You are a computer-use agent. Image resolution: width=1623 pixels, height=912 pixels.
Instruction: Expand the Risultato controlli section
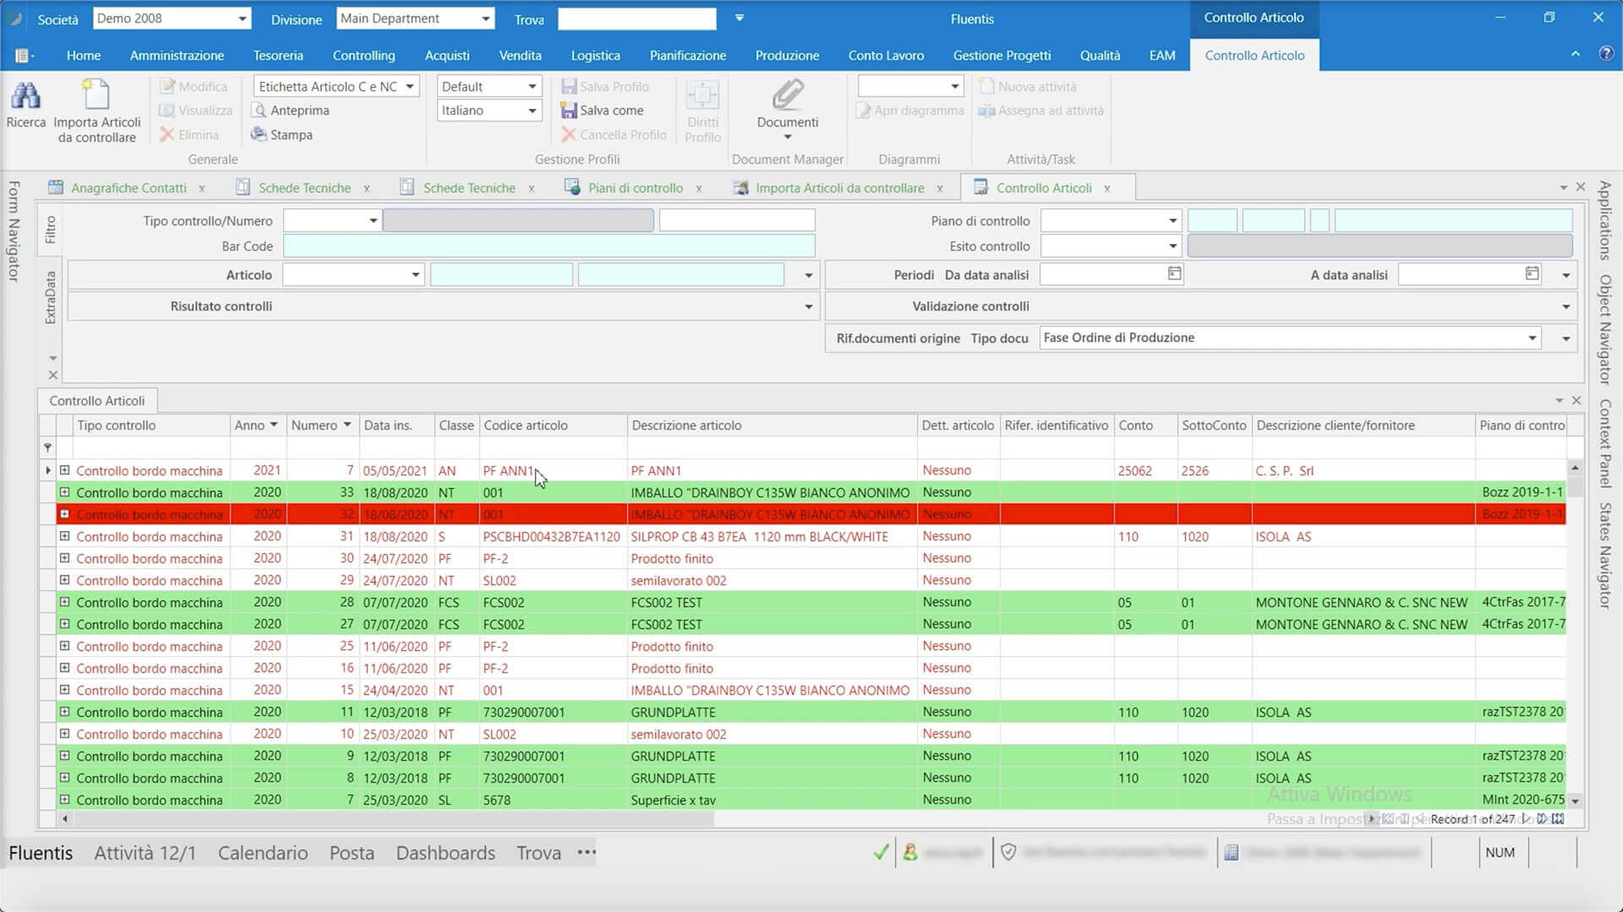tap(808, 307)
